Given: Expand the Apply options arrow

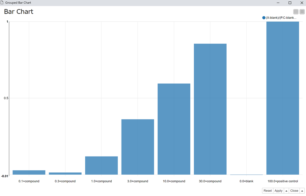Looking at the screenshot, I should (x=286, y=191).
